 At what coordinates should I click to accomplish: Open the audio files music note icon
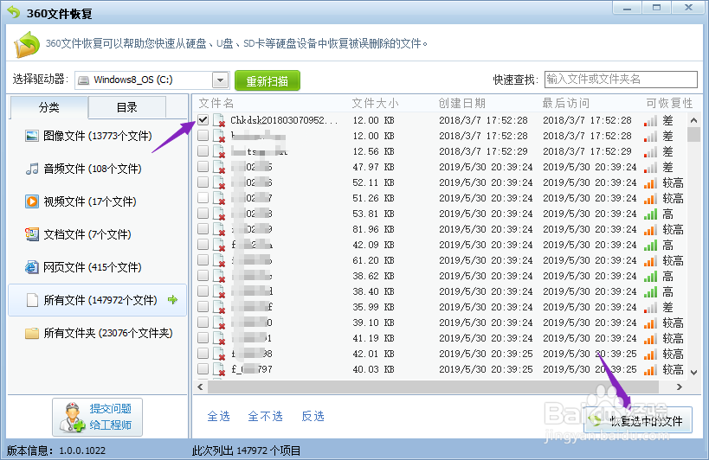pyautogui.click(x=32, y=169)
